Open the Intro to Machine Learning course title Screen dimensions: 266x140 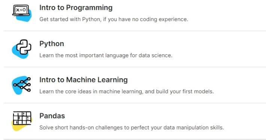[84, 80]
